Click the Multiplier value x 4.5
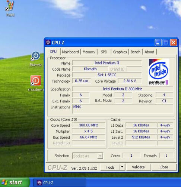 pyautogui.click(x=89, y=131)
